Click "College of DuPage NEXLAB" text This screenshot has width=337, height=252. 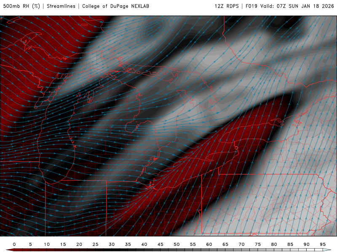115,6
